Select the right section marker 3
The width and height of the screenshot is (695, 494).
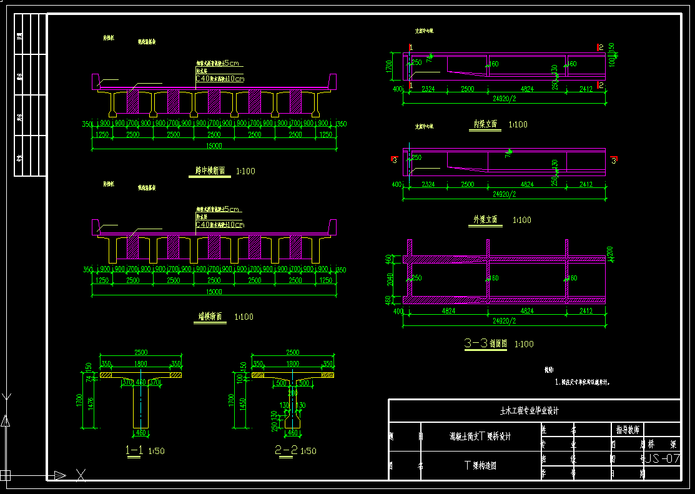(614, 161)
